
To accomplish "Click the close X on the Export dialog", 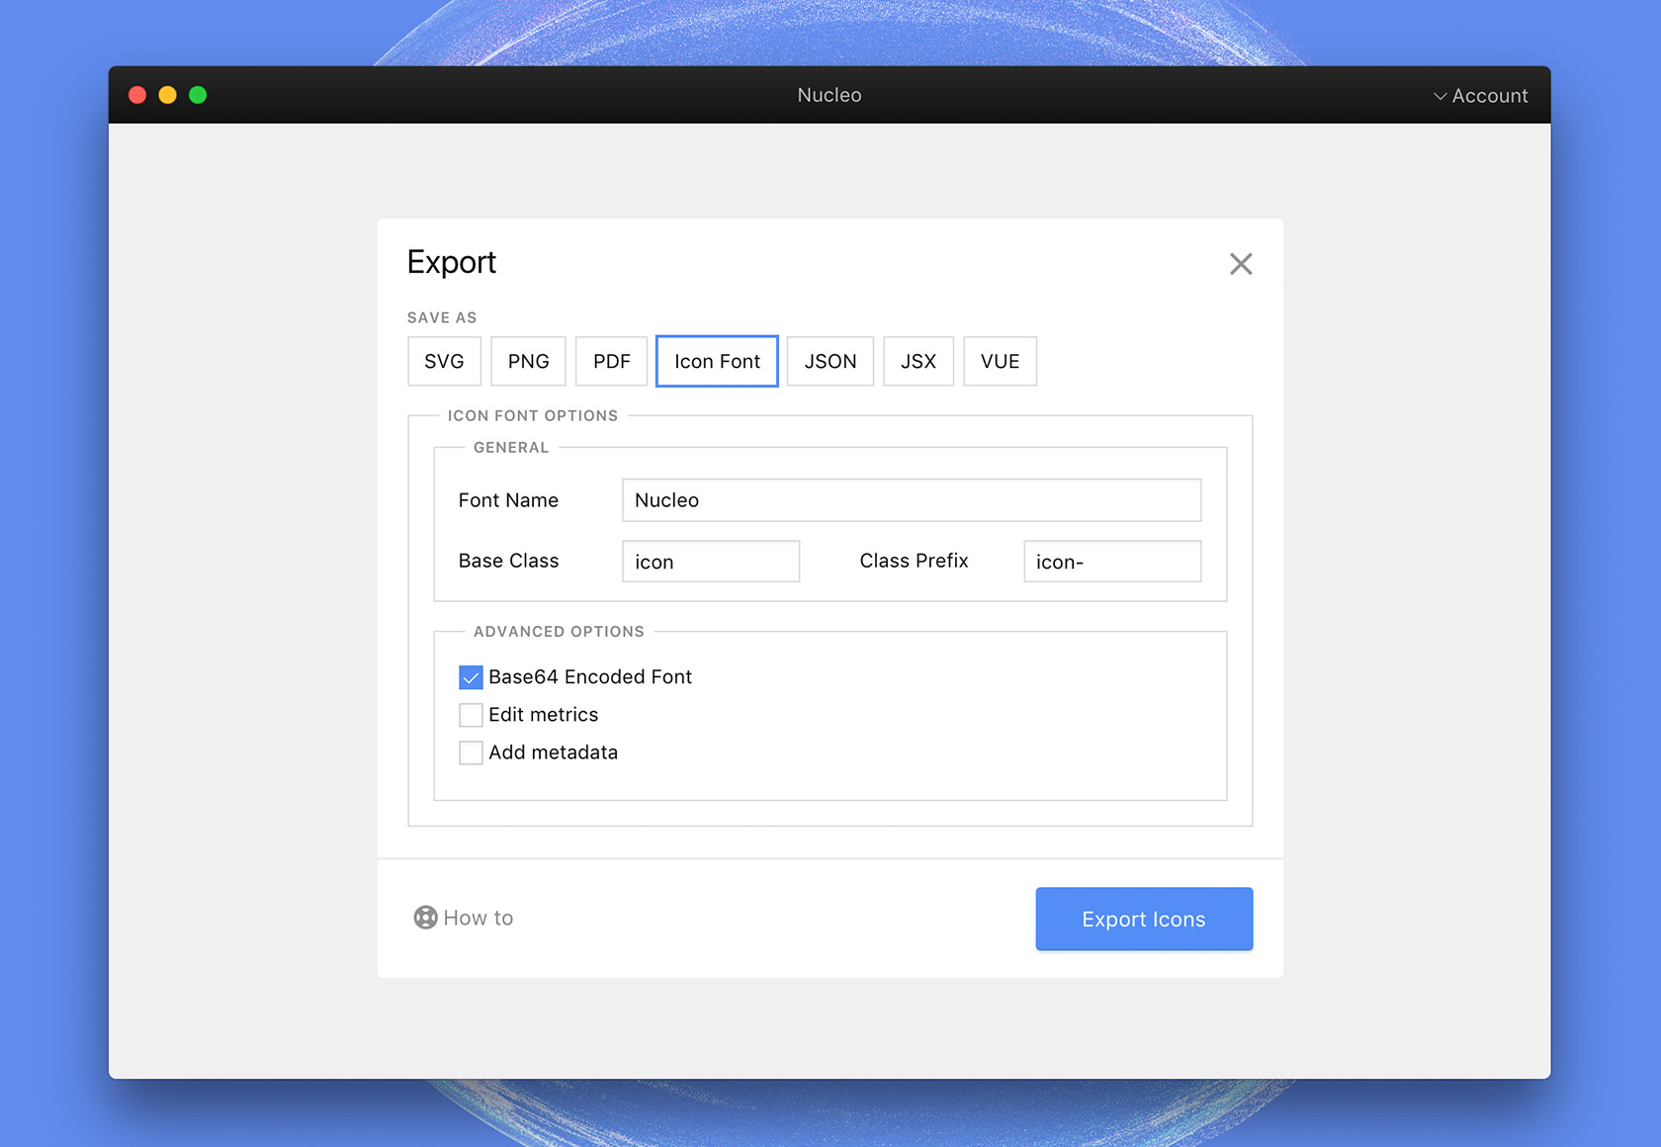I will point(1241,264).
